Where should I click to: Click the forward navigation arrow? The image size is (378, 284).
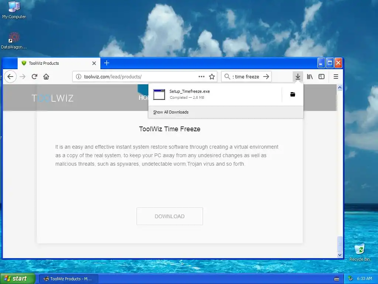pos(23,77)
